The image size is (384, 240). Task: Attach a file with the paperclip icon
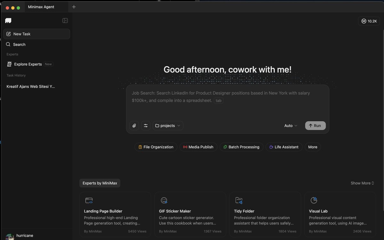coord(134,126)
